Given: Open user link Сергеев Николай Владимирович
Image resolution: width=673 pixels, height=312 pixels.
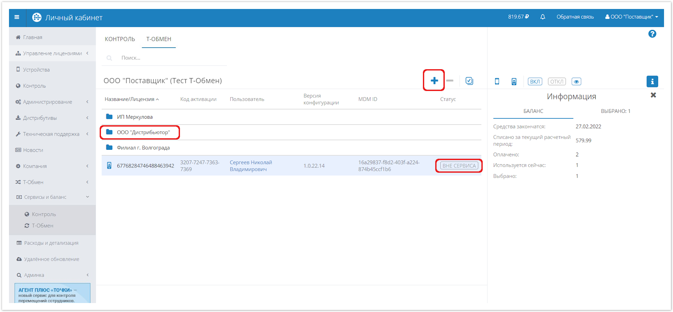Looking at the screenshot, I should point(251,166).
